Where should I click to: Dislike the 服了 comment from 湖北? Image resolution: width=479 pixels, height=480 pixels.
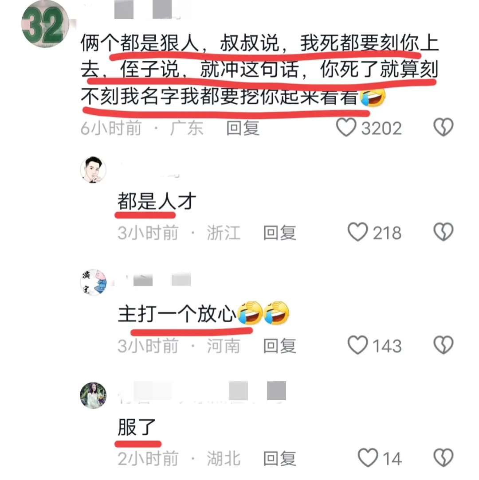click(443, 458)
